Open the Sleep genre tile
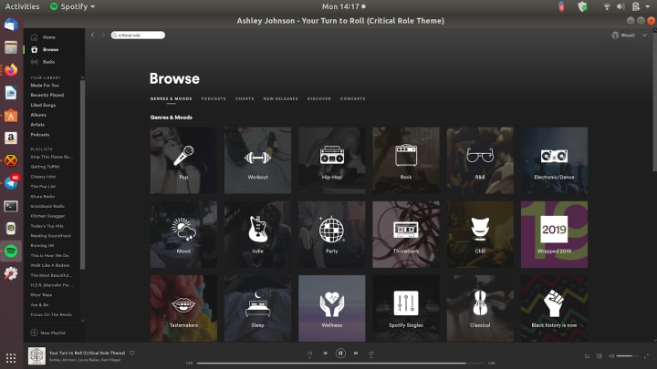This screenshot has width=657, height=369. coord(257,308)
